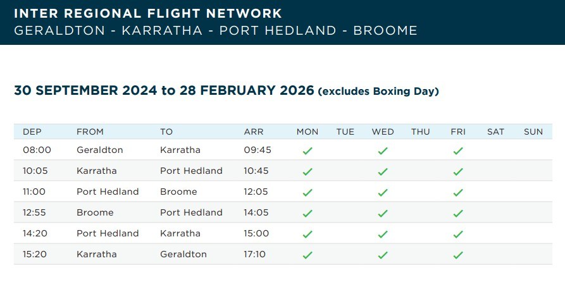Click the 09:45 arrival time cell
This screenshot has width=565, height=292.
pos(258,150)
